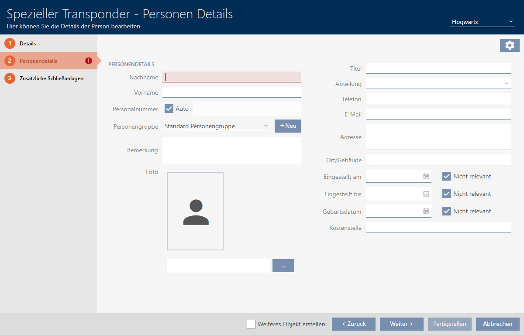Expand the Personengruppe dropdown
This screenshot has height=335, width=524.
[216, 126]
